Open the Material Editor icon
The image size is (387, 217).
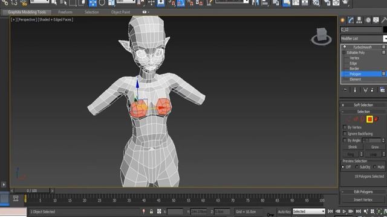316,2
